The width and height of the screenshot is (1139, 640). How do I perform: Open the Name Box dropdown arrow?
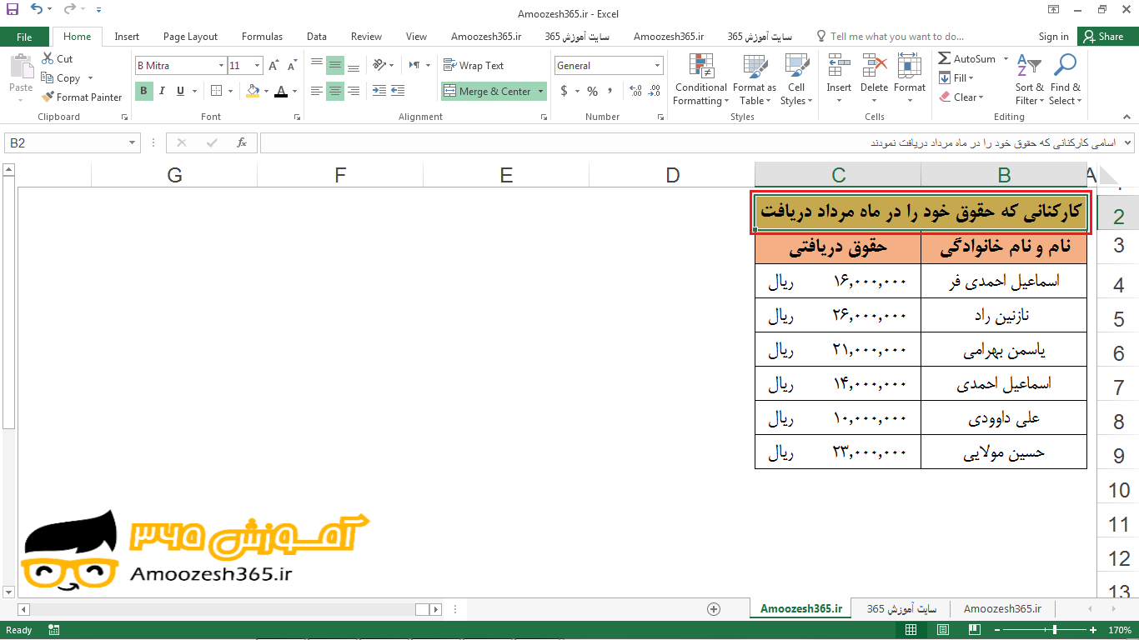coord(133,143)
